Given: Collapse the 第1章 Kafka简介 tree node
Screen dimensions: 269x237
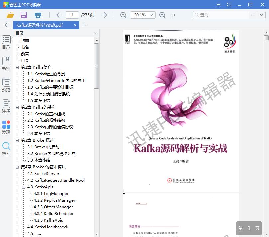Looking at the screenshot, I should [x=17, y=67].
